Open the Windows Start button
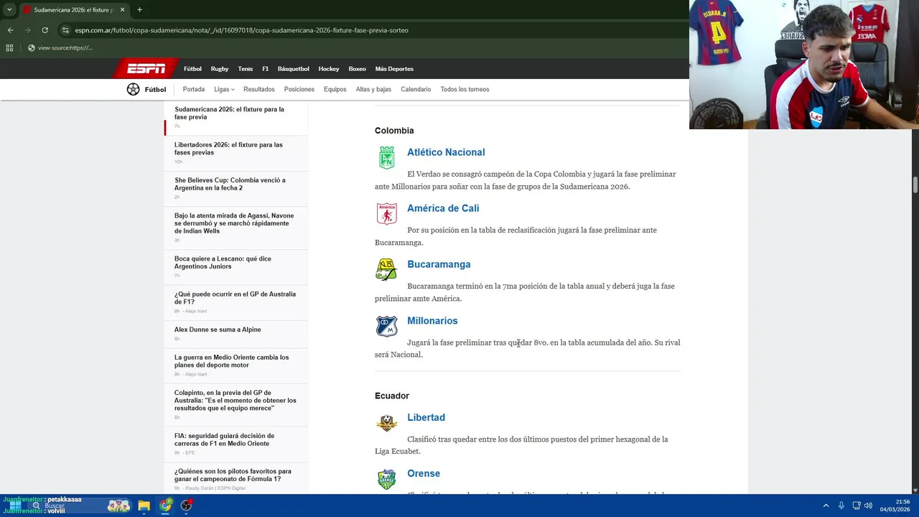The height and width of the screenshot is (517, 919). click(x=15, y=506)
